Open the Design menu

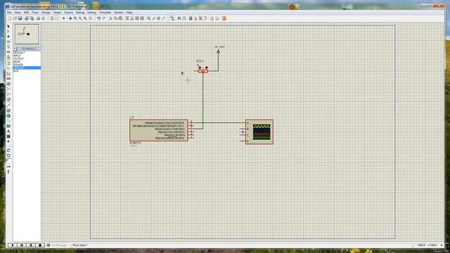(x=46, y=13)
